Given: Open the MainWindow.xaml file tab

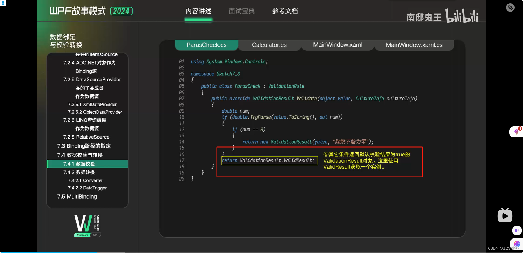Looking at the screenshot, I should [338, 45].
